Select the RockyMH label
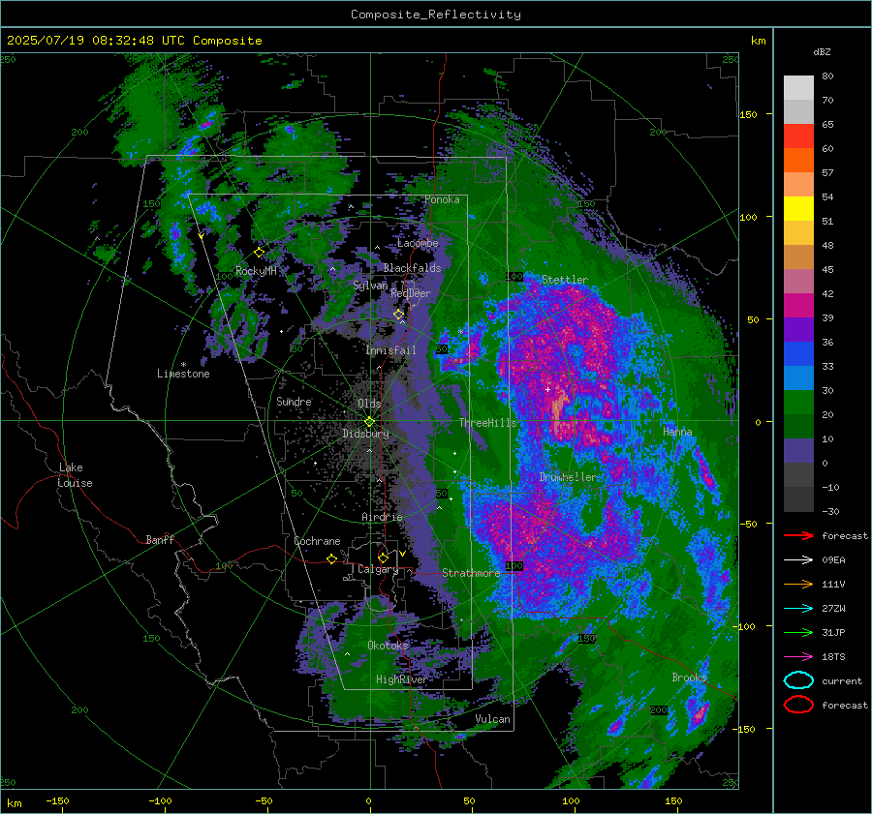The image size is (872, 814). pyautogui.click(x=256, y=271)
